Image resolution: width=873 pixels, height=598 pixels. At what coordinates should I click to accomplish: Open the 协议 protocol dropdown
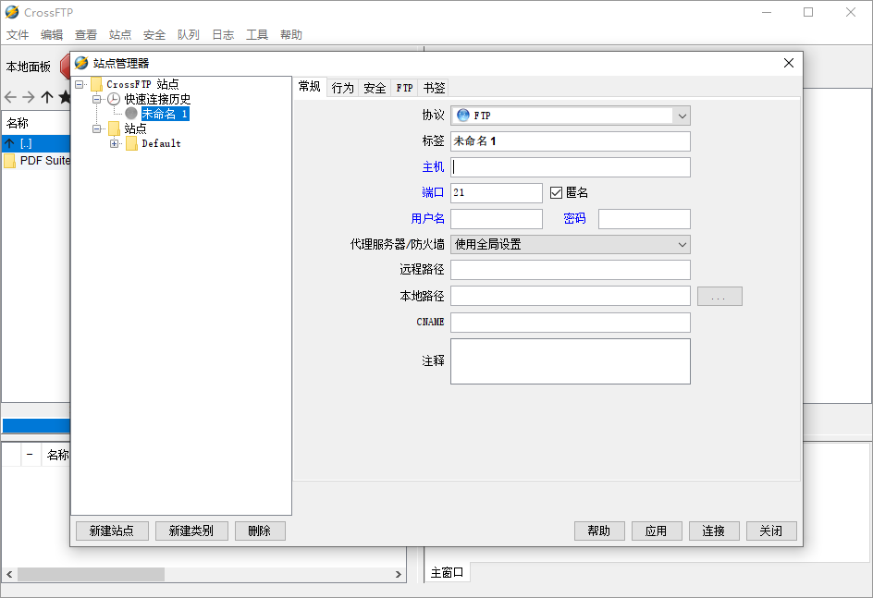(x=682, y=116)
